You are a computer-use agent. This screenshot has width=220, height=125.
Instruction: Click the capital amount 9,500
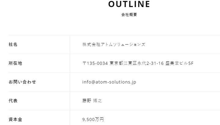(88, 119)
